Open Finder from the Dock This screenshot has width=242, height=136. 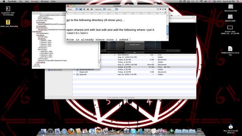tap(43, 131)
